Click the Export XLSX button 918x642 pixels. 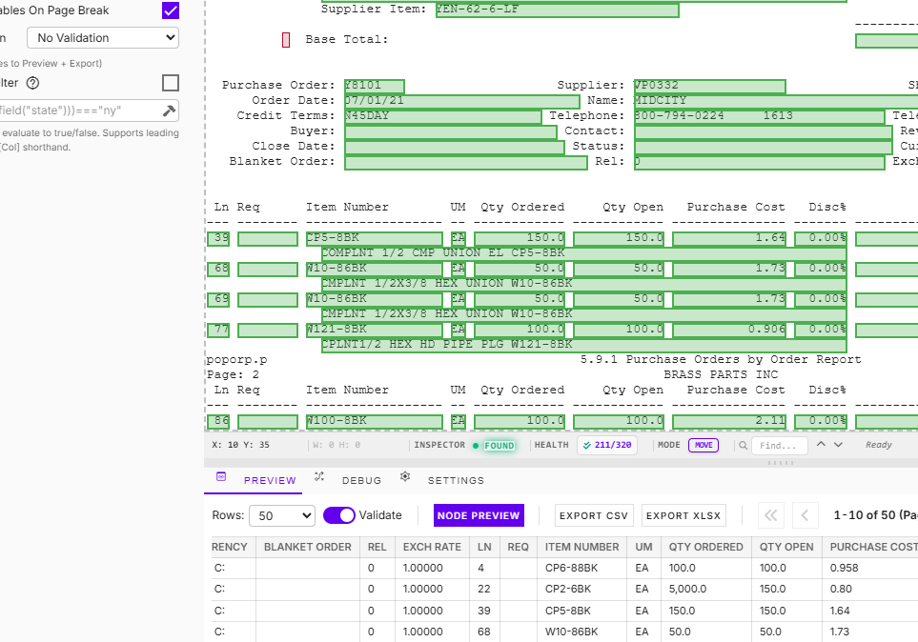tap(683, 515)
